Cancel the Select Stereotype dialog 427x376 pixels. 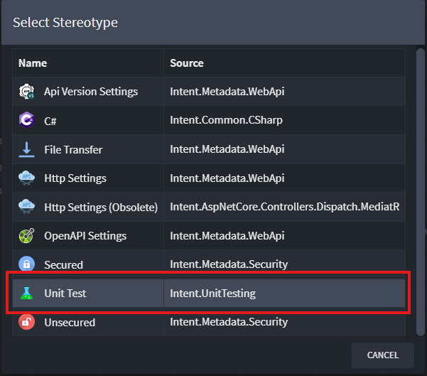[383, 355]
